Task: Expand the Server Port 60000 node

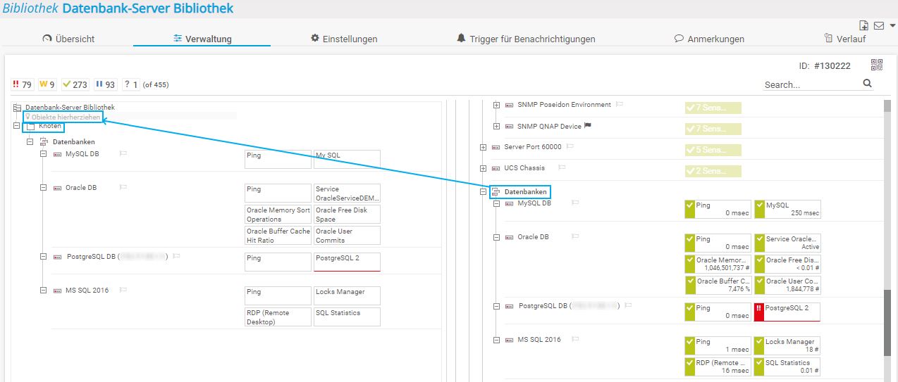Action: (x=483, y=147)
